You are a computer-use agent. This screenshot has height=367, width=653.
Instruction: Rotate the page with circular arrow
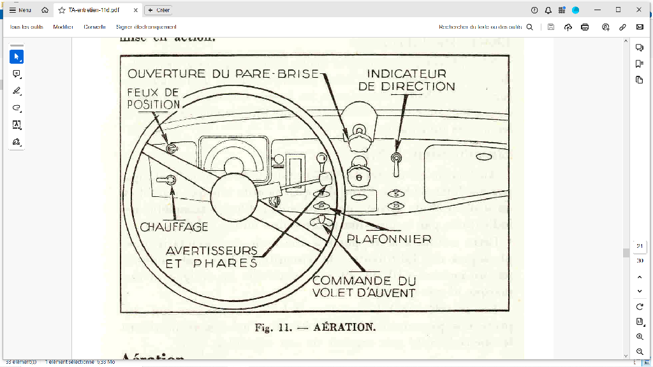pyautogui.click(x=640, y=306)
